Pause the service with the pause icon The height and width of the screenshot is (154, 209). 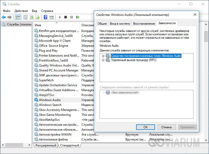[72, 17]
